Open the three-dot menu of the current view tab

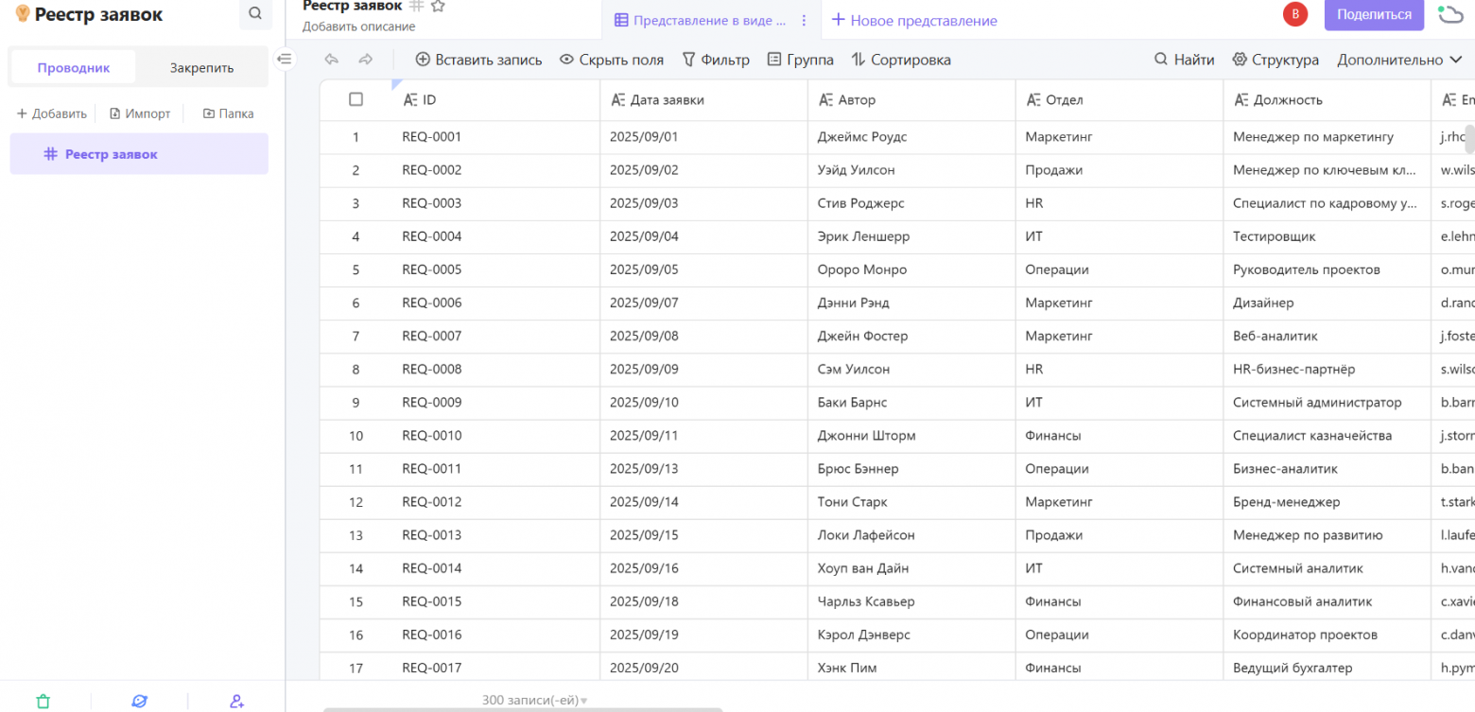click(x=804, y=20)
